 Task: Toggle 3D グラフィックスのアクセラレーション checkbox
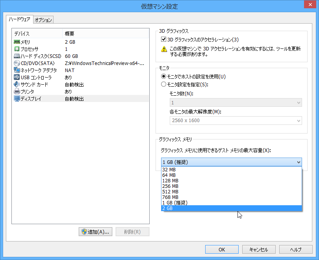point(163,39)
